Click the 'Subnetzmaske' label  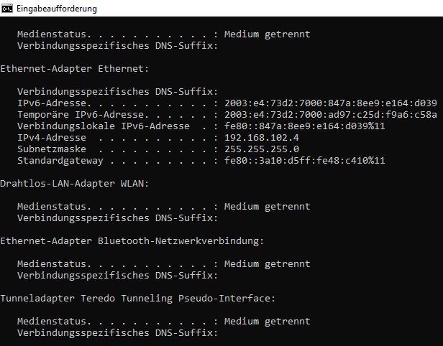pyautogui.click(x=52, y=149)
